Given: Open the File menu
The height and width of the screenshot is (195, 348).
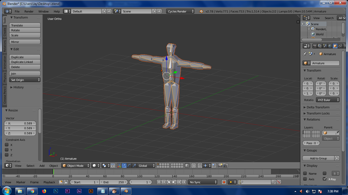Looking at the screenshot, I should click(17, 11).
